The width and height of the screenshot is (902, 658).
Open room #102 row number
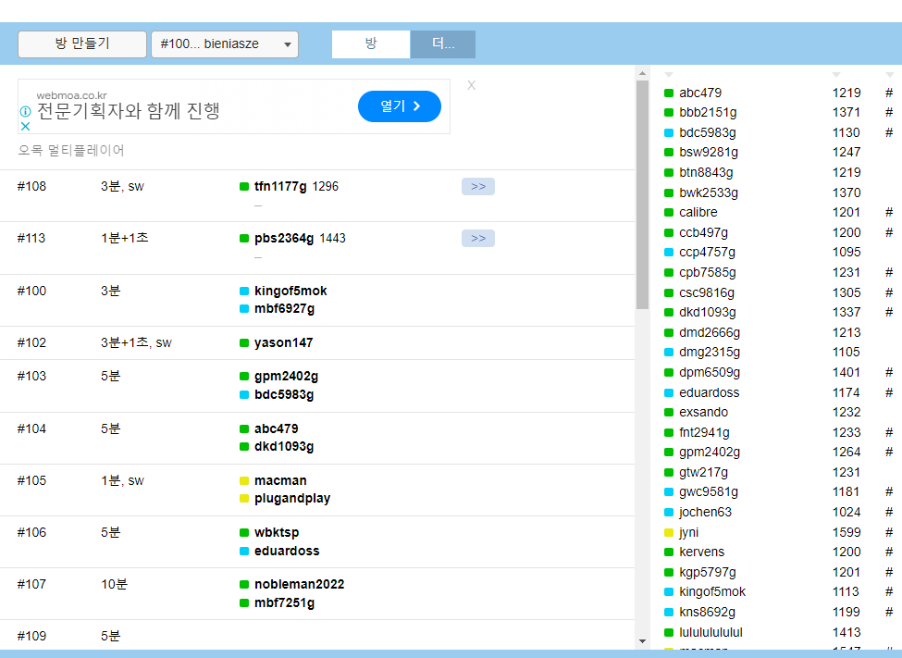31,342
